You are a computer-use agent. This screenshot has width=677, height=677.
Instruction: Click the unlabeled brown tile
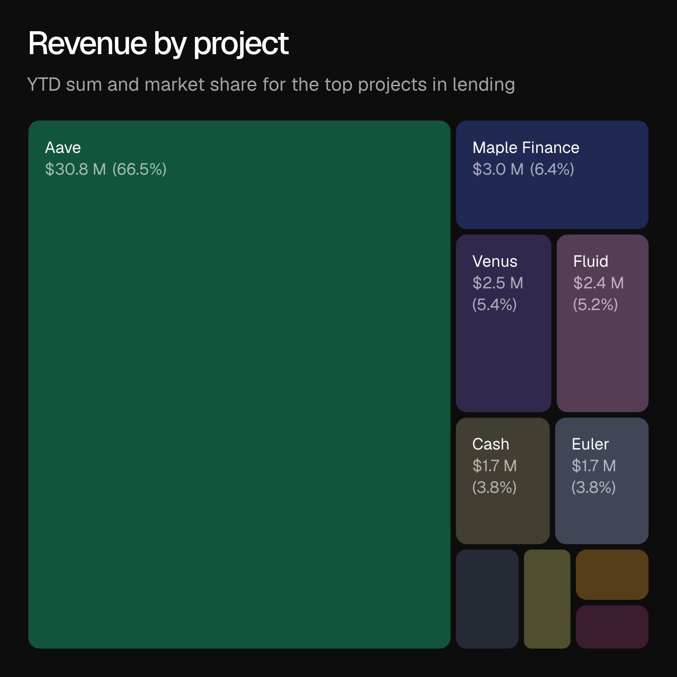612,575
